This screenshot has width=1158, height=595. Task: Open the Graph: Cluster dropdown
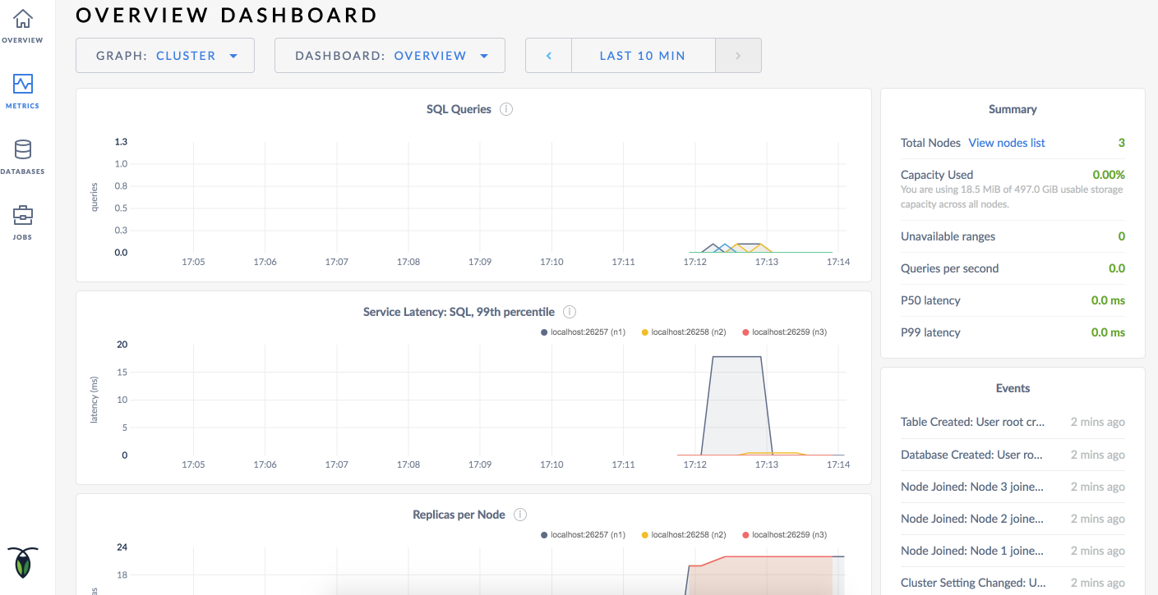[x=164, y=55]
